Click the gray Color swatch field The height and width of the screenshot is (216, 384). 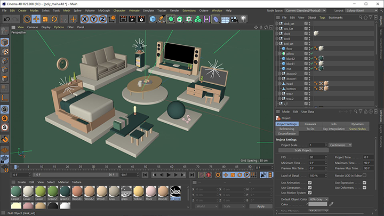coord(318,204)
